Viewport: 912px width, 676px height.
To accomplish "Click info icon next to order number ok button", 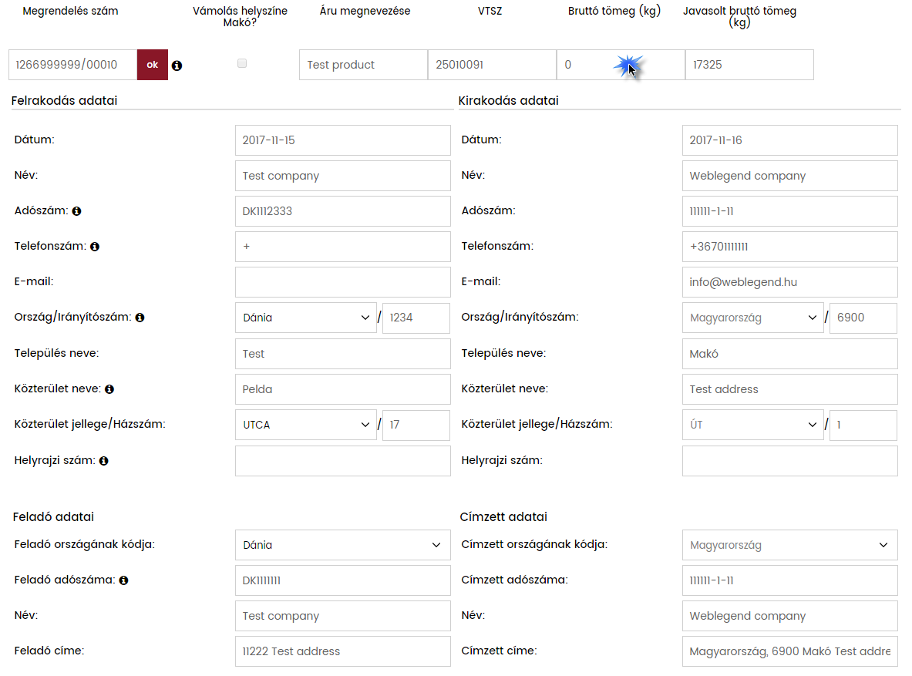I will click(177, 66).
